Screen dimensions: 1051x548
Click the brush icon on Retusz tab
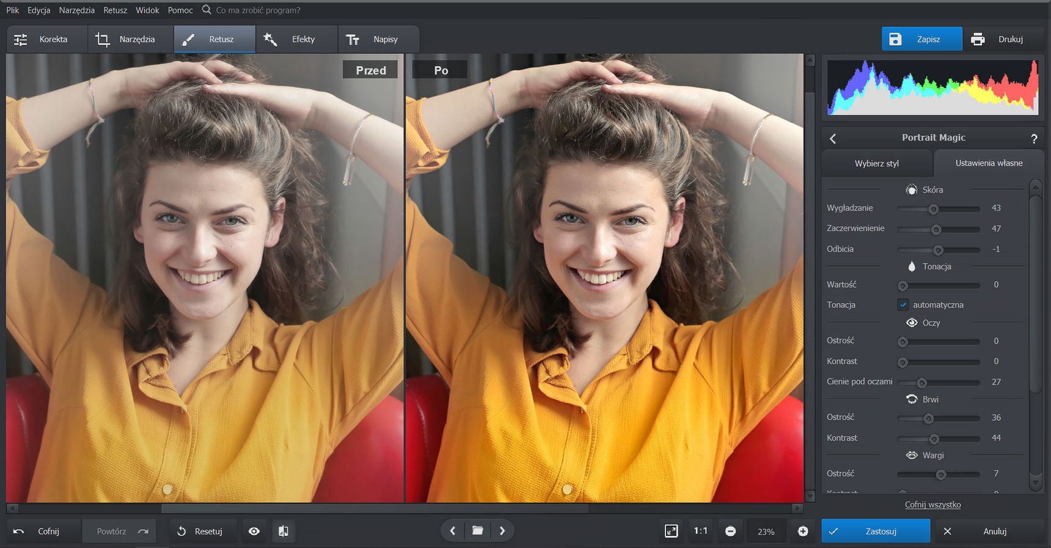[x=188, y=40]
